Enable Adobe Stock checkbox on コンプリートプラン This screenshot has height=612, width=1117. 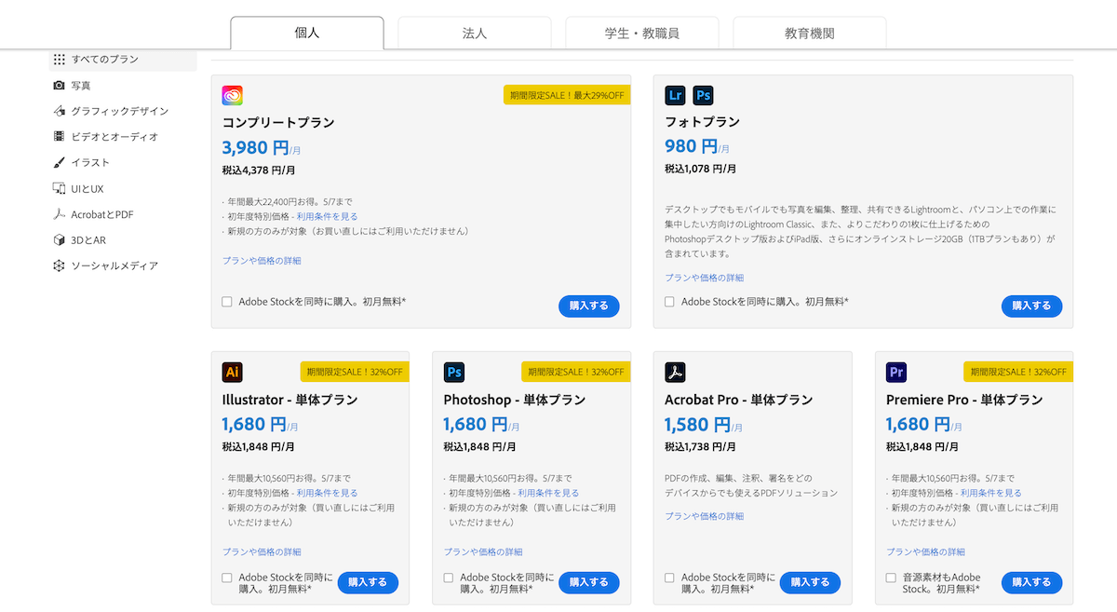227,302
